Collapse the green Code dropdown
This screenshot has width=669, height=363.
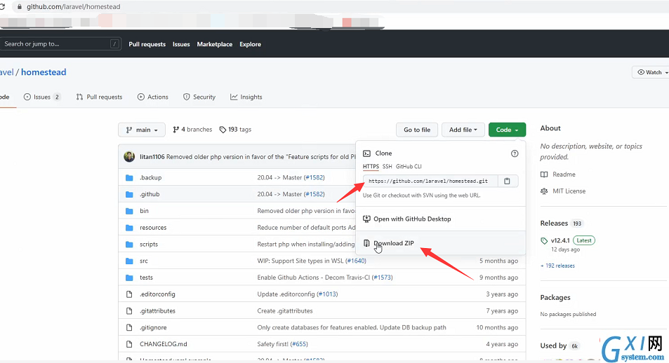507,130
